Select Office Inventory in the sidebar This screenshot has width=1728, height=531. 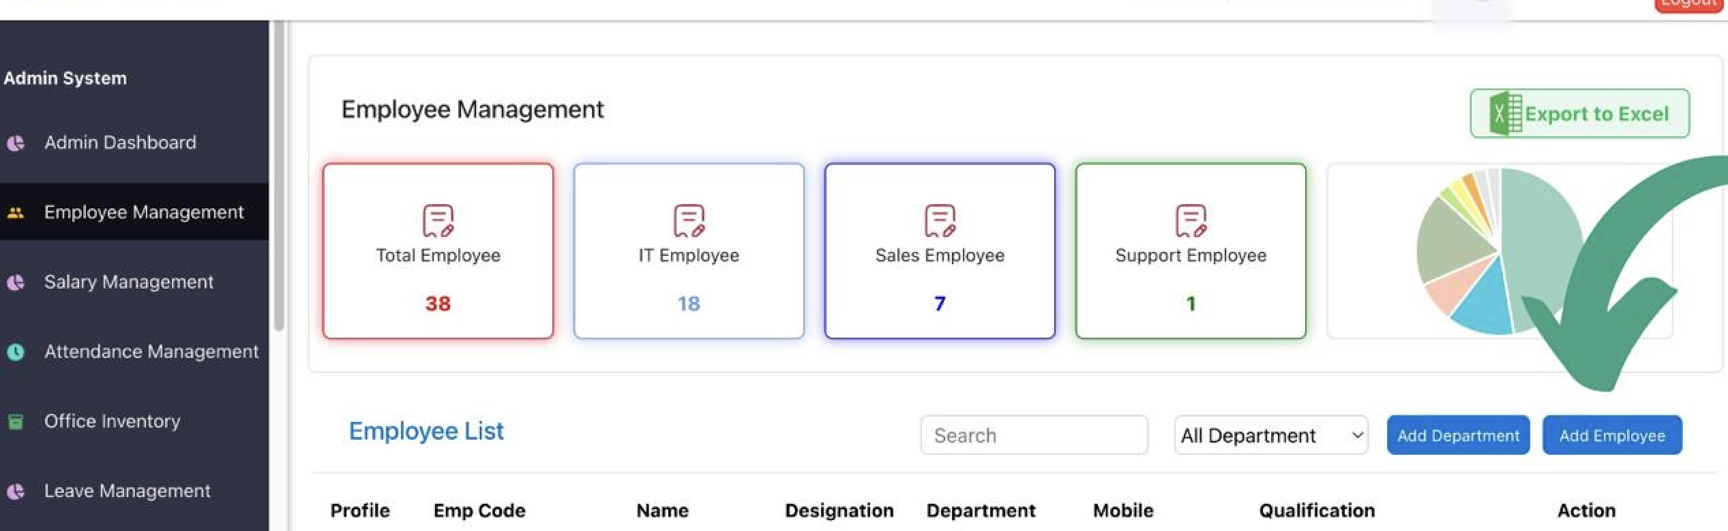[112, 422]
